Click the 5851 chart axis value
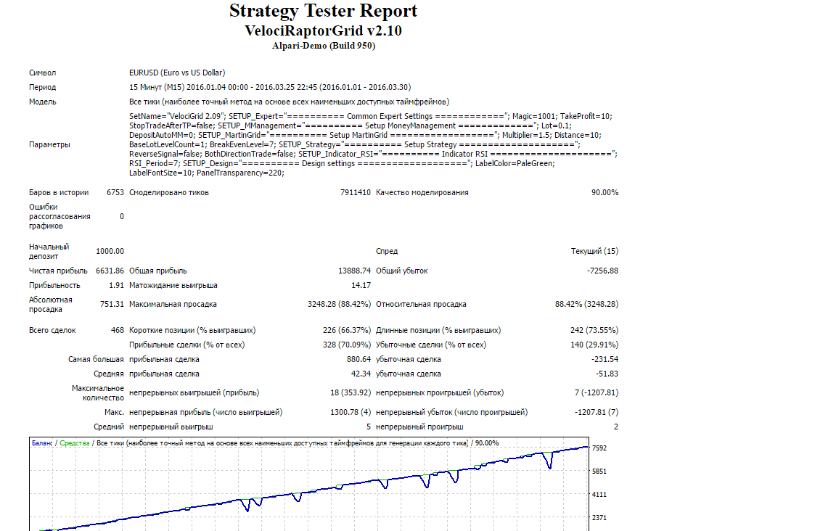This screenshot has width=836, height=531. 599,472
